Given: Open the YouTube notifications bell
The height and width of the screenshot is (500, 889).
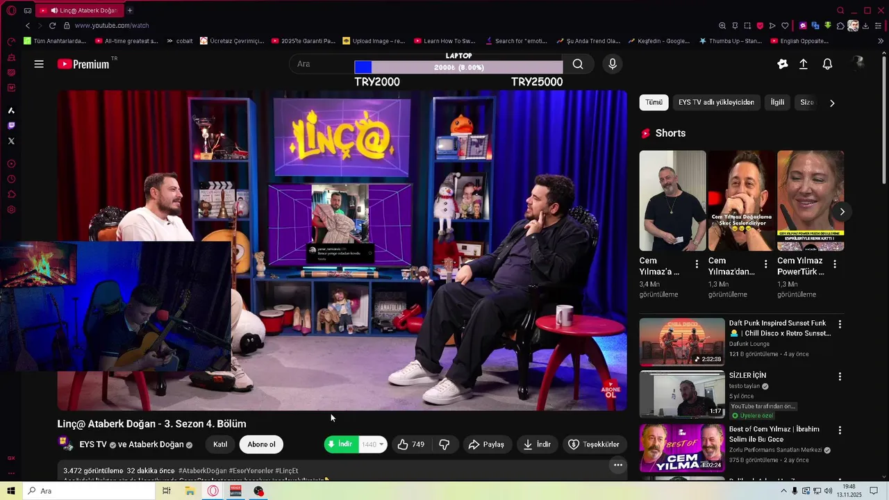Looking at the screenshot, I should point(827,64).
